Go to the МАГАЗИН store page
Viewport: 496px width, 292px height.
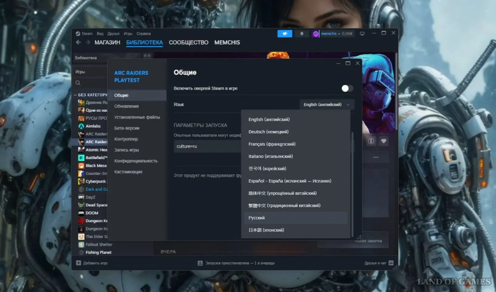(x=107, y=42)
